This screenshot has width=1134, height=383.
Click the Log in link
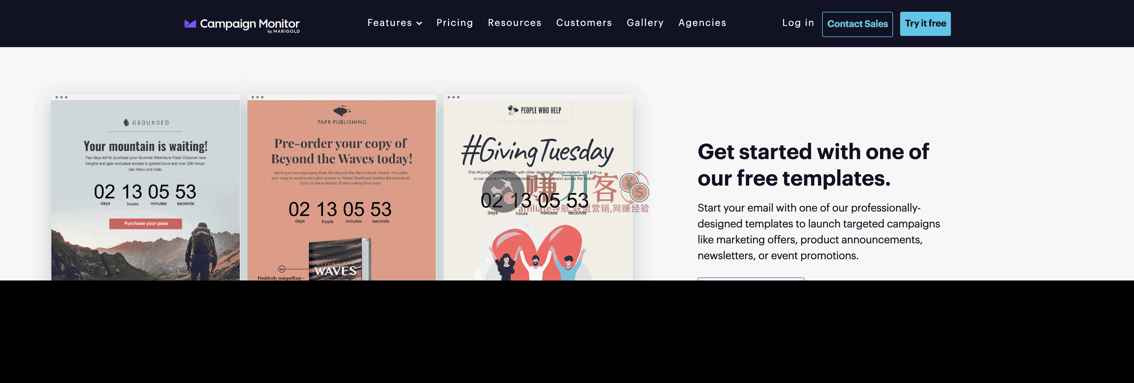(x=798, y=23)
